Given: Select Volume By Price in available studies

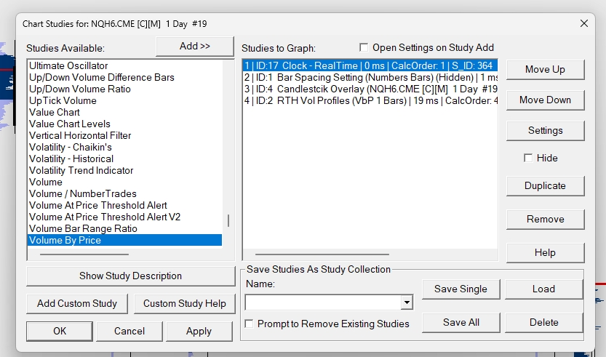Looking at the screenshot, I should point(65,240).
